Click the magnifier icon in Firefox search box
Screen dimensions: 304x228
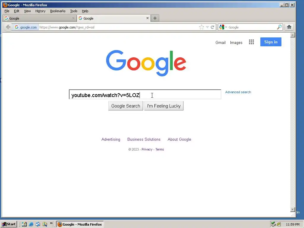279,27
